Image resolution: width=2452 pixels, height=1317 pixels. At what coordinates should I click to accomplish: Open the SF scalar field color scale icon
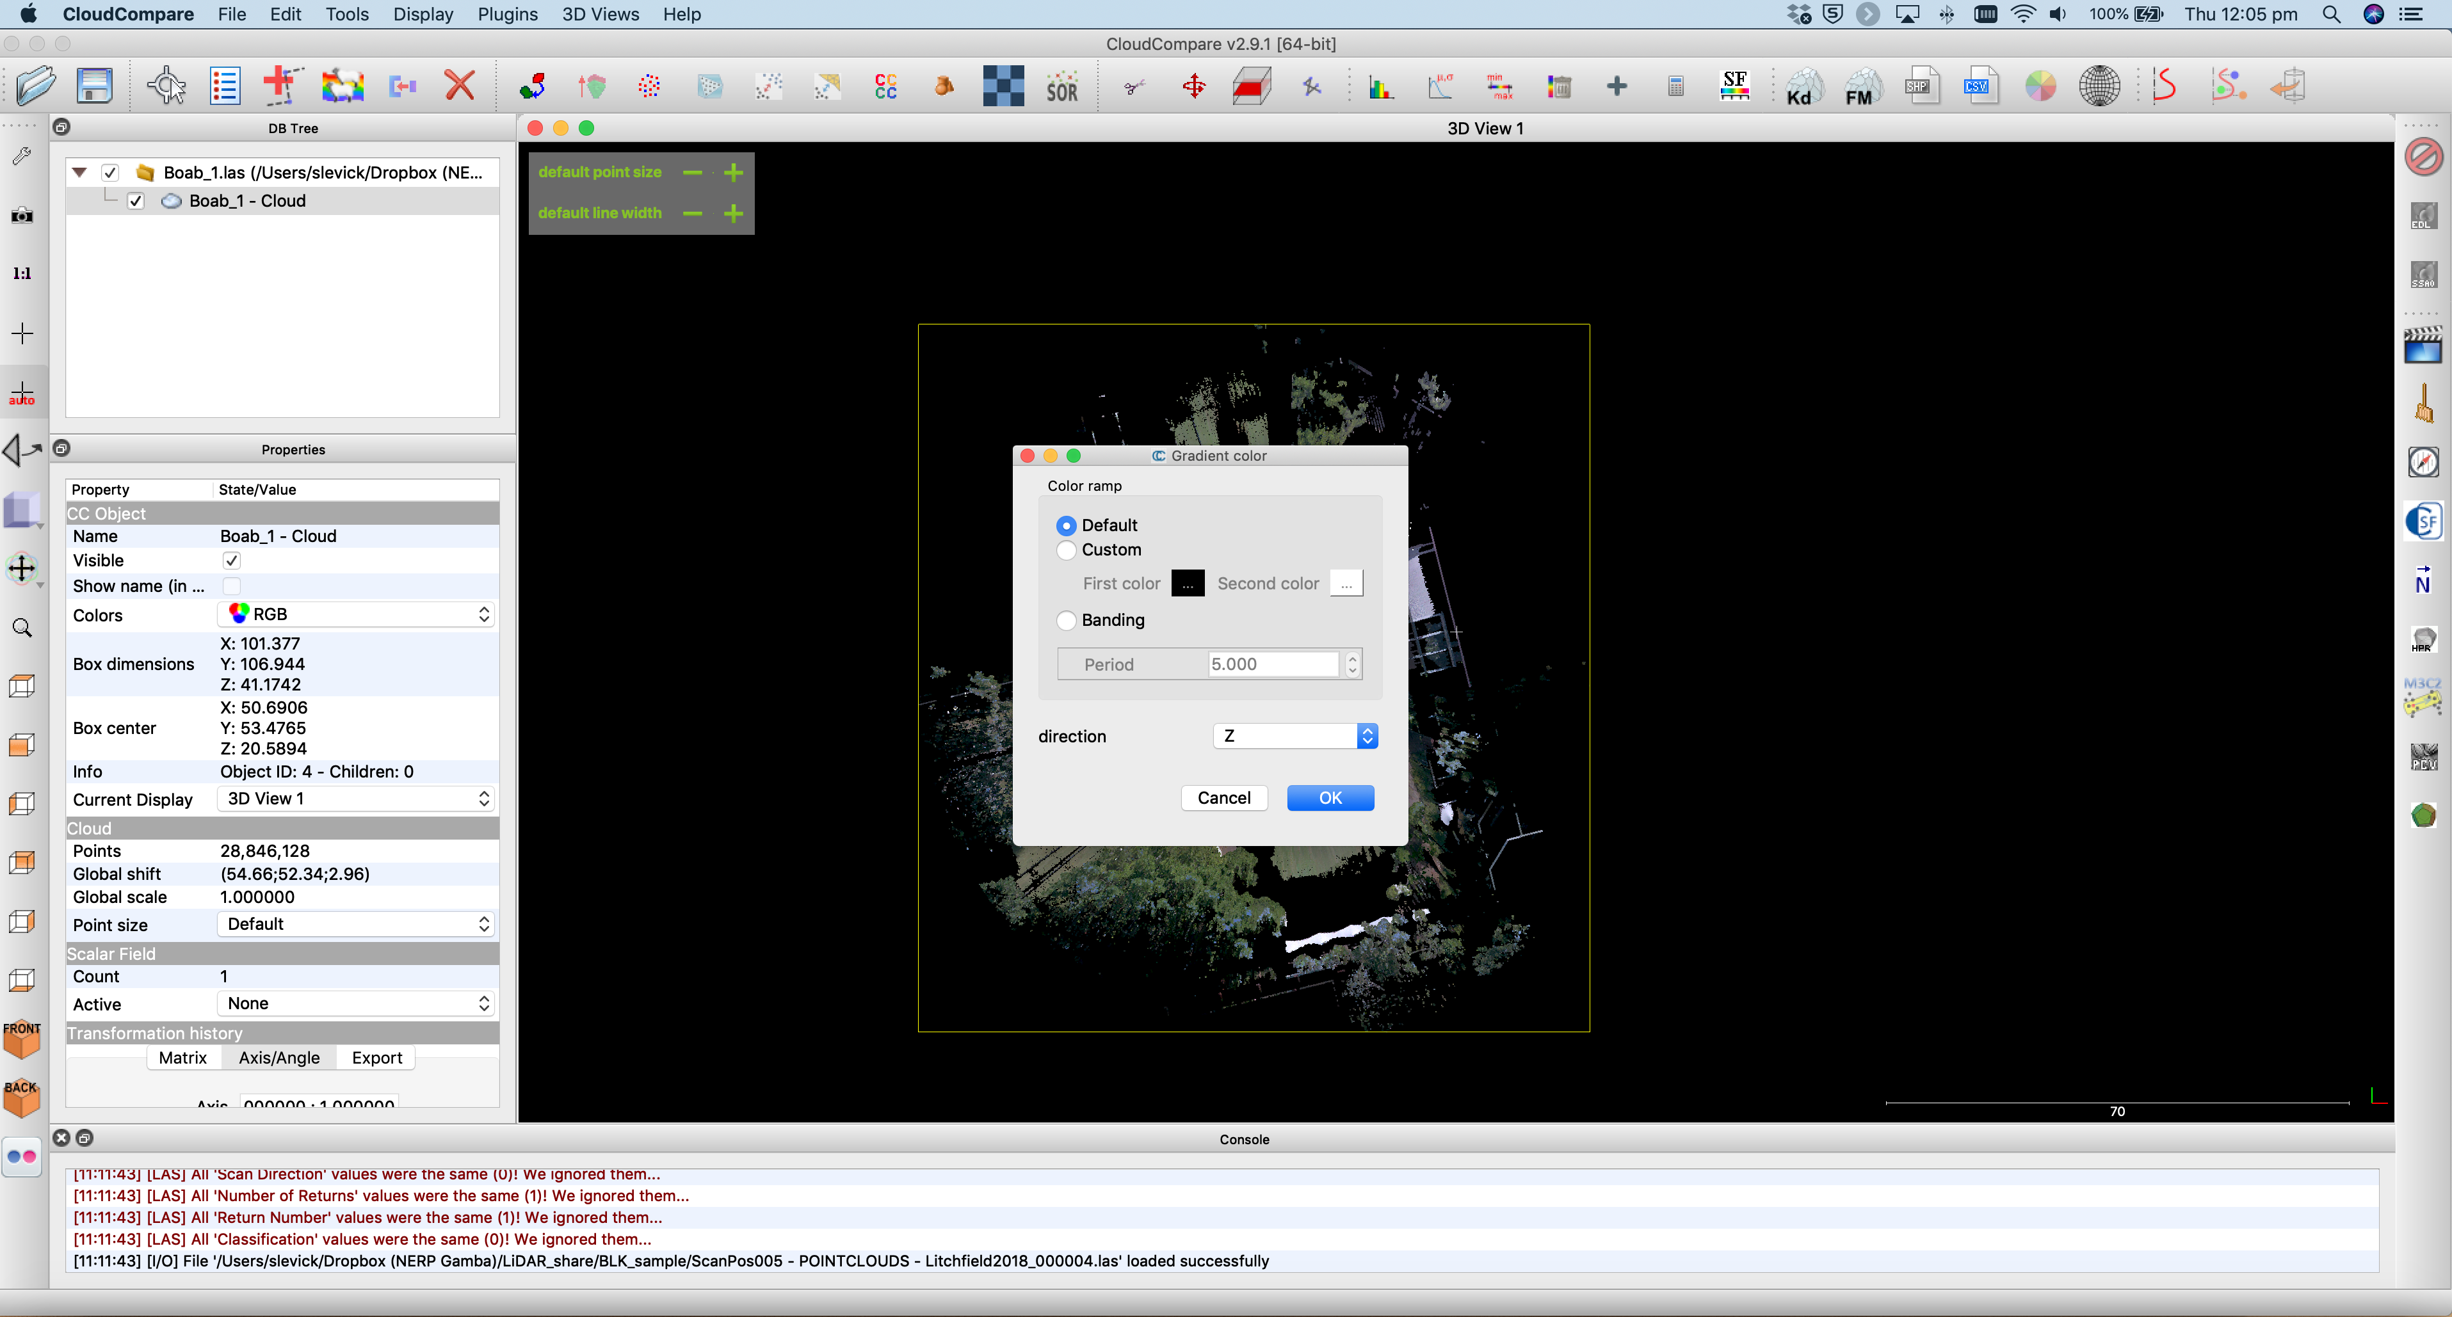click(x=1734, y=86)
